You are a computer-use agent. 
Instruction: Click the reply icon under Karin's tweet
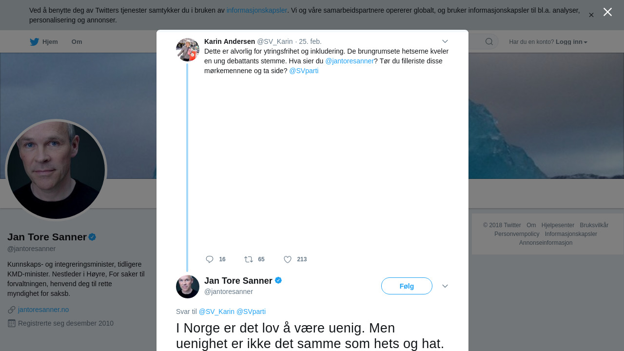pos(210,259)
